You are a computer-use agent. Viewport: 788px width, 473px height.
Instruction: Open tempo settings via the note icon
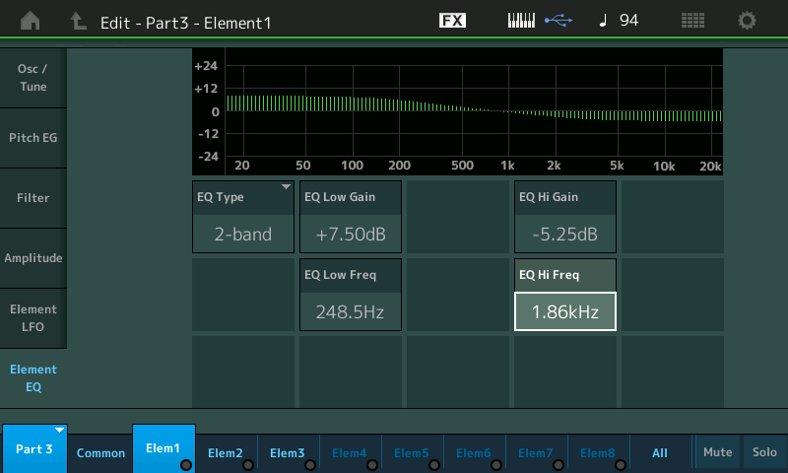603,21
